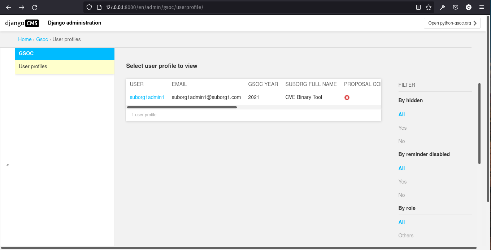Click the Firefox shield tracking protection icon
This screenshot has height=250, width=491.
click(89, 7)
